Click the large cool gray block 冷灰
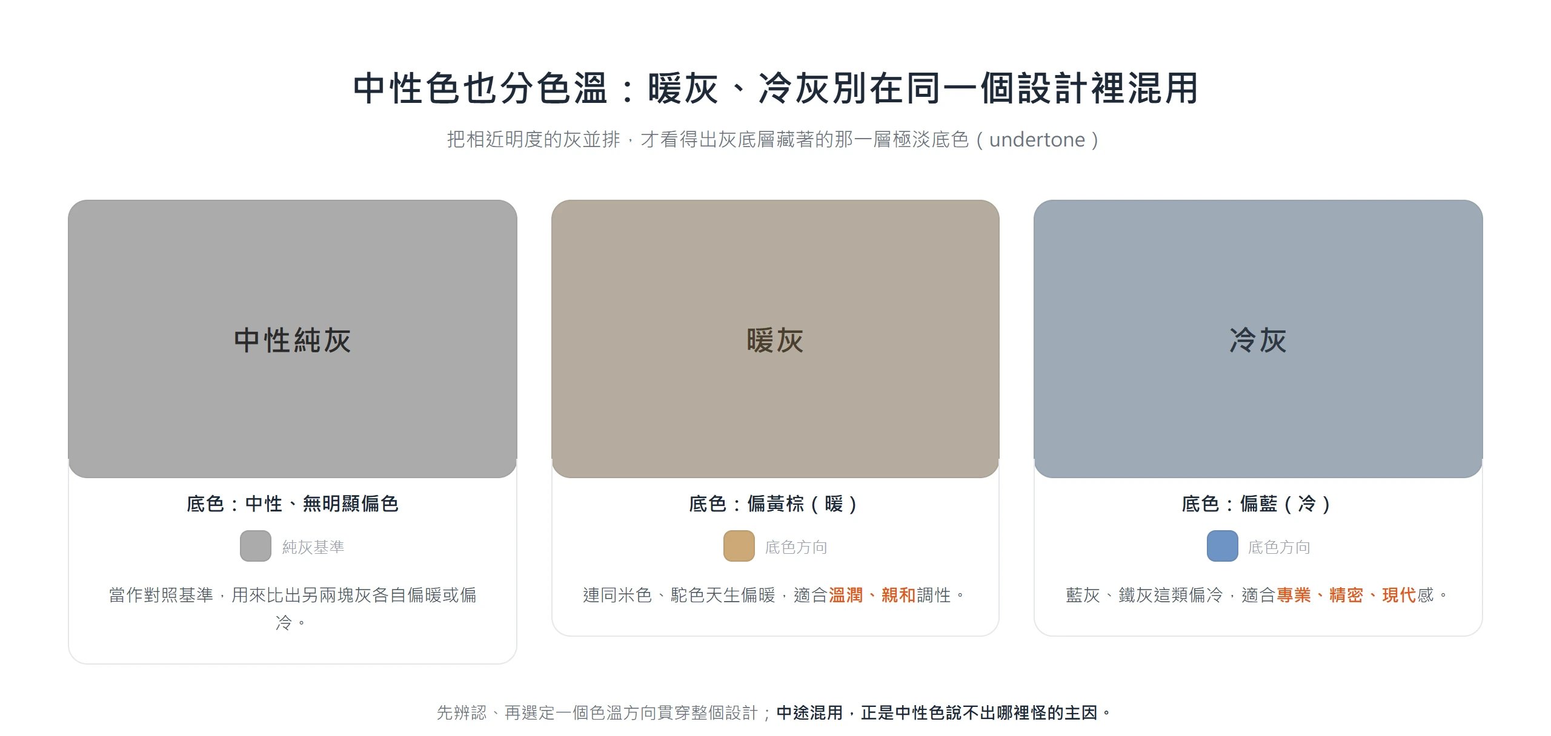Screen dimensions: 1551x736 [x=1258, y=339]
